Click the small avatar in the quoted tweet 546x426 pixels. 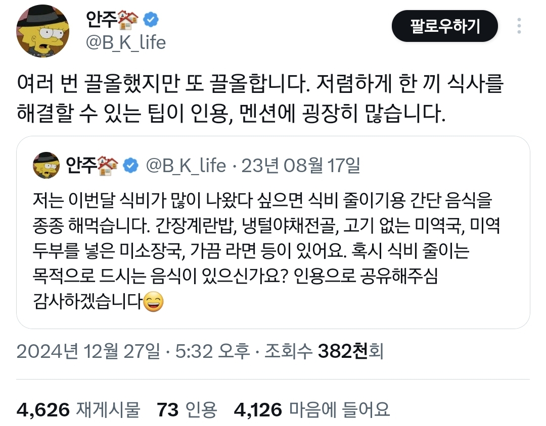[x=47, y=165]
